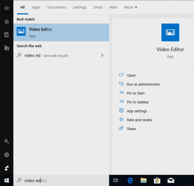Screen dimensions: 194x186
Task: Choose Rate and review text
Action: point(140,120)
